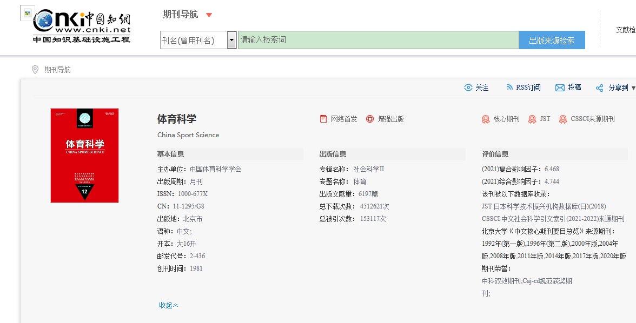Click the 出版周期 value 月刊

point(196,181)
